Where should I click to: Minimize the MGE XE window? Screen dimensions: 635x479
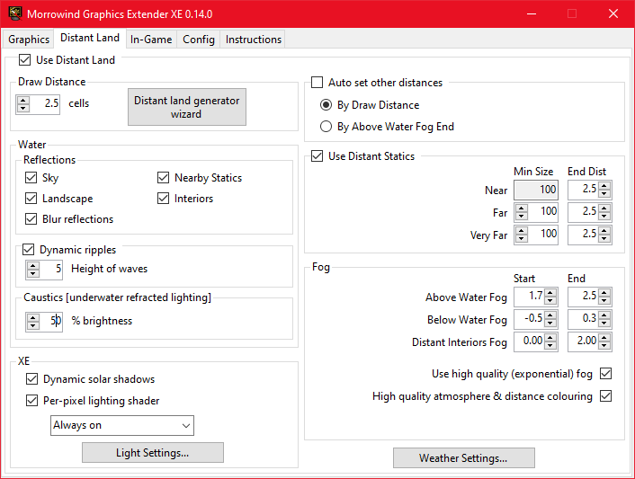click(532, 13)
